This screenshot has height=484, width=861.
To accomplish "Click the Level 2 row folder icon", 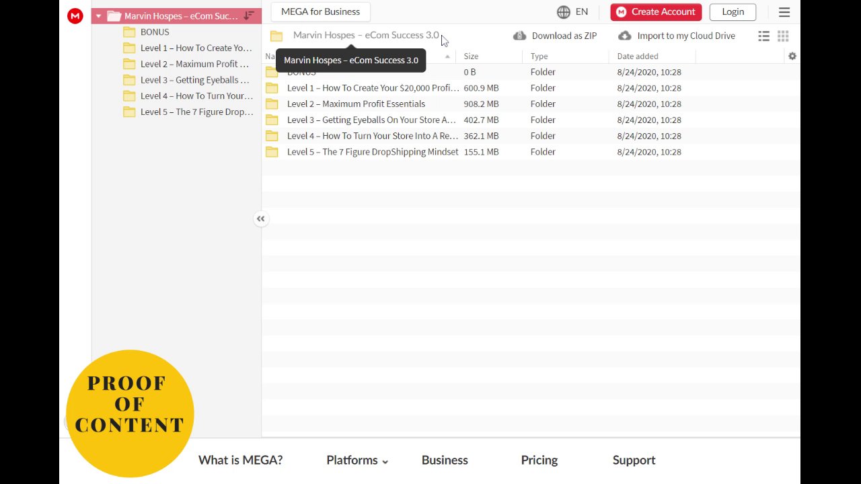I will point(272,104).
